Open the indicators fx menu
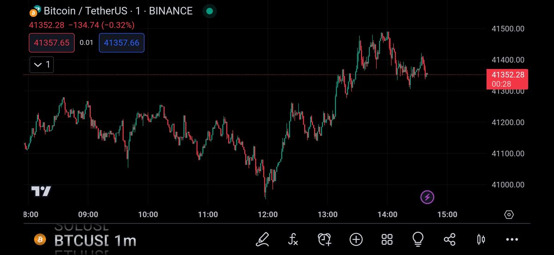This screenshot has height=255, width=554. tap(293, 239)
